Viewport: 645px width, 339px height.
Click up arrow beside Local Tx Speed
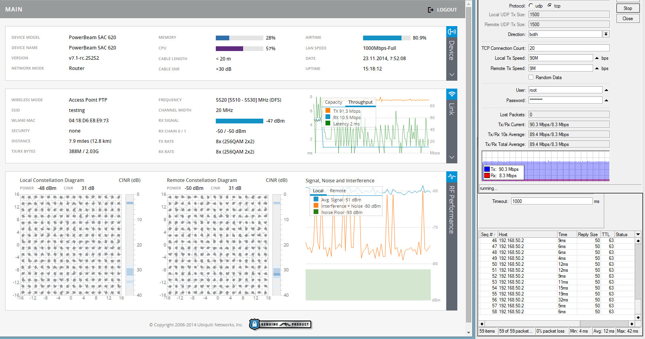597,58
